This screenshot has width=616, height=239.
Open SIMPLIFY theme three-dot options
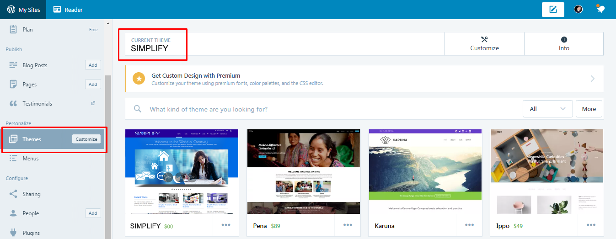pos(226,225)
